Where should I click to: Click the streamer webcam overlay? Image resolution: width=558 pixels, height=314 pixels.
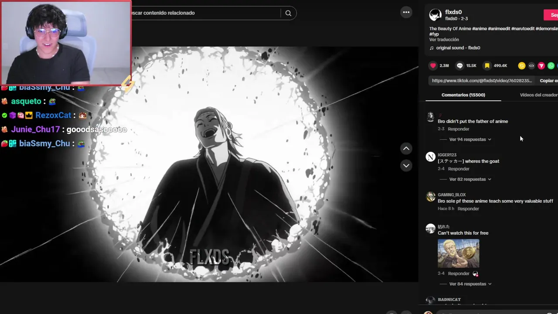point(66,42)
